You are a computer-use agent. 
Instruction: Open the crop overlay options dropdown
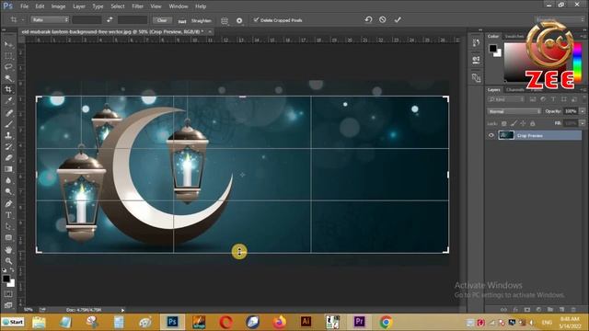pos(225,20)
